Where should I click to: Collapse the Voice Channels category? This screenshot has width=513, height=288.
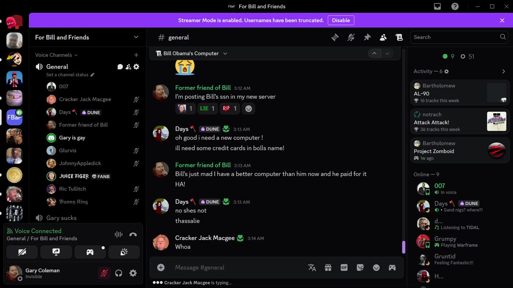56,55
